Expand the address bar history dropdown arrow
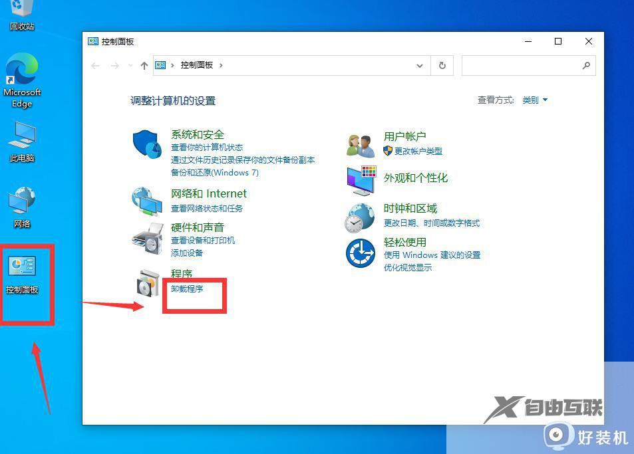The image size is (634, 454). click(x=419, y=65)
